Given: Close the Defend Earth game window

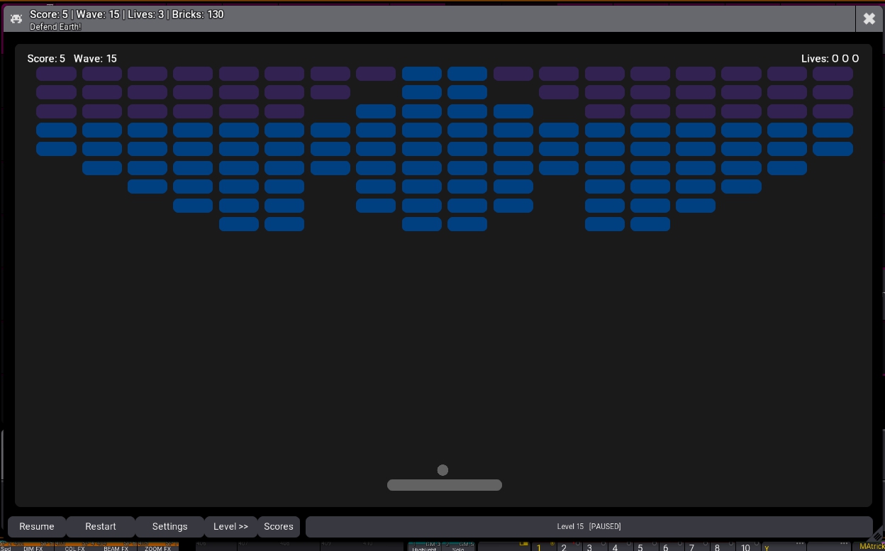Looking at the screenshot, I should click(869, 19).
